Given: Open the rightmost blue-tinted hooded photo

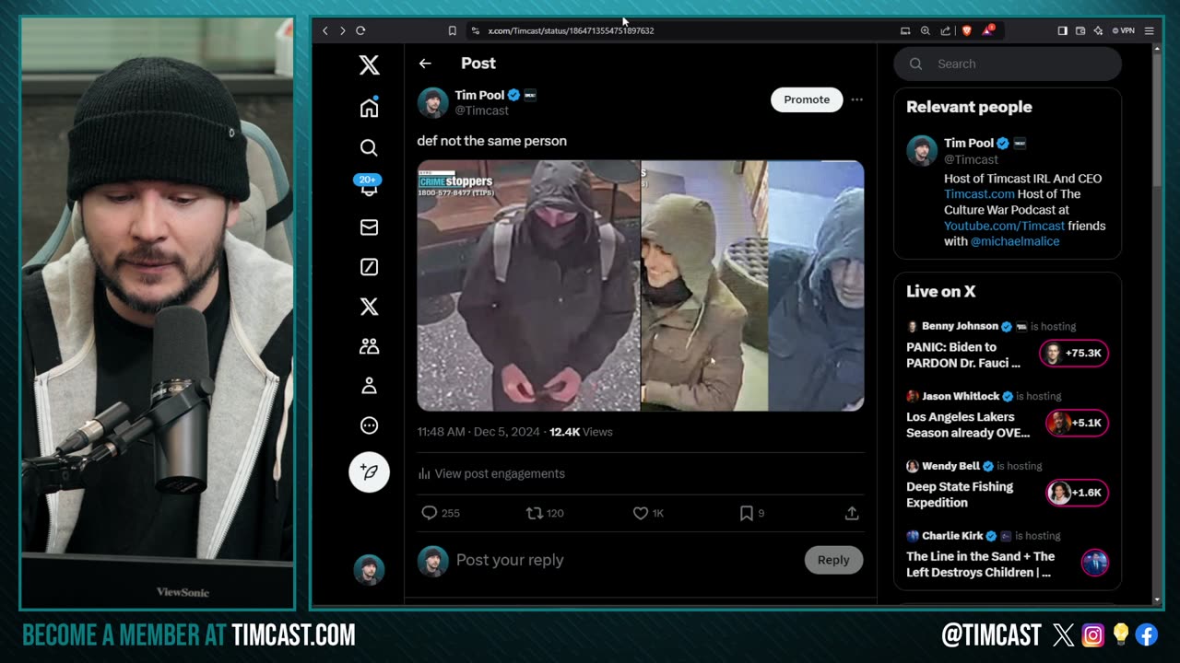Looking at the screenshot, I should 816,285.
